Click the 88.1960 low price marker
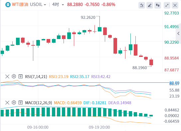Image resolution: width=181 pixels, height=131 pixels. point(139,68)
